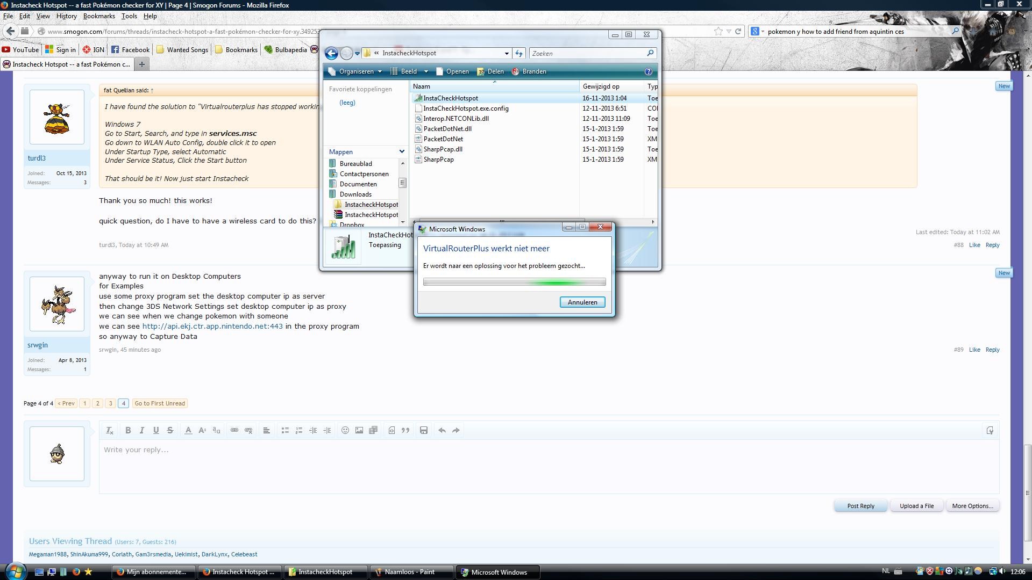Click the unlink icon in editor

(248, 430)
